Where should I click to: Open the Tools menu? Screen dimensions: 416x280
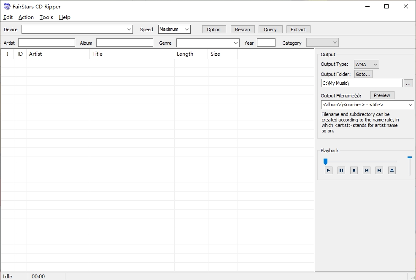[46, 17]
